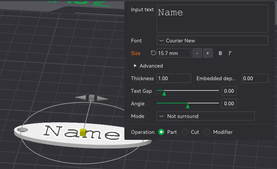Click the Size field showing 15.7 mm
Image resolution: width=277 pixels, height=169 pixels.
(x=174, y=53)
